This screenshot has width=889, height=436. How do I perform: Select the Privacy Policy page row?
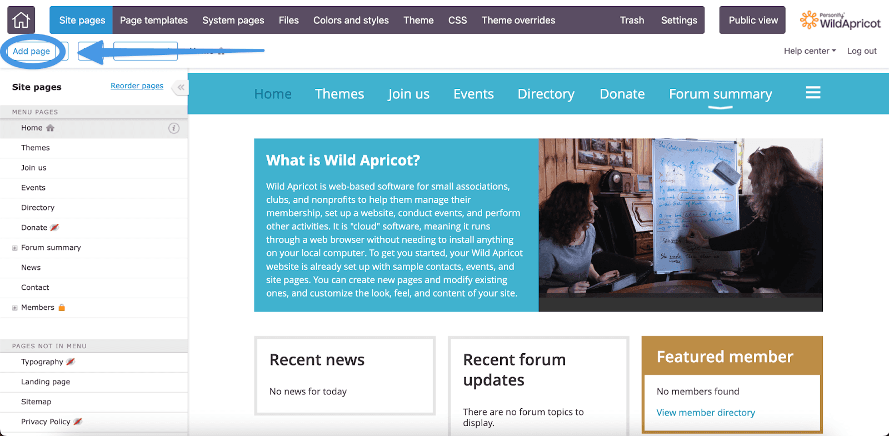coord(93,422)
